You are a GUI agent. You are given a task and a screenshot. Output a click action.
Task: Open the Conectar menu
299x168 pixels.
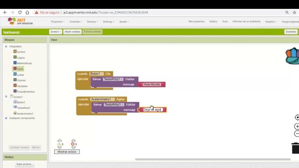(76, 21)
